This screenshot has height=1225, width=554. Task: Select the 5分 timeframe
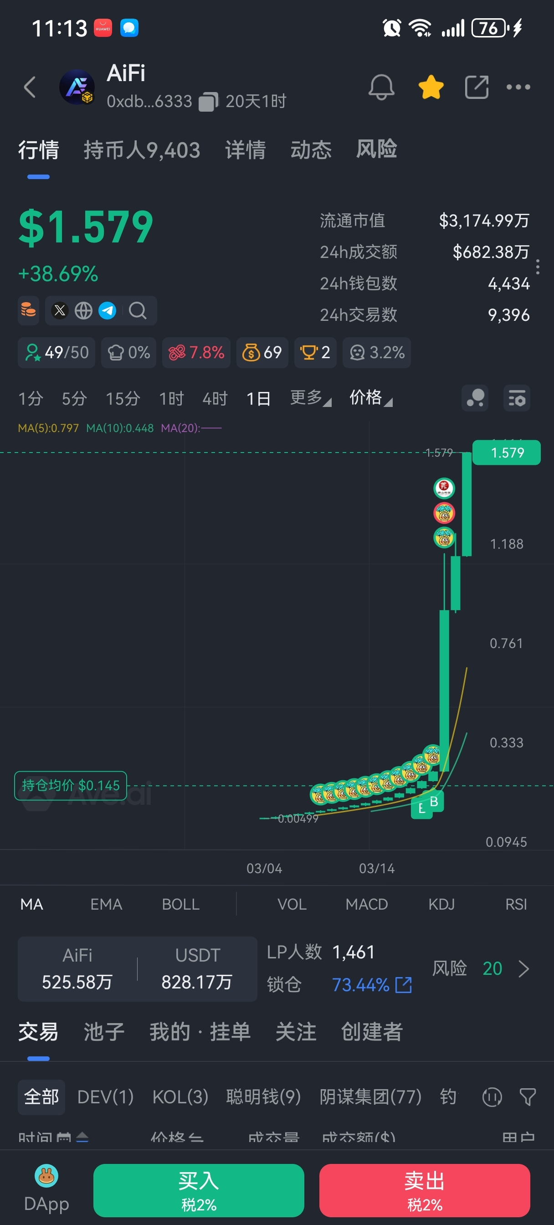click(x=75, y=398)
